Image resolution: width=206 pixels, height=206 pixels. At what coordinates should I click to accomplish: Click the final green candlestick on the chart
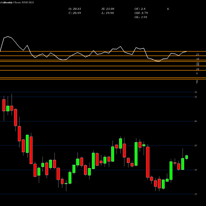[187, 157]
